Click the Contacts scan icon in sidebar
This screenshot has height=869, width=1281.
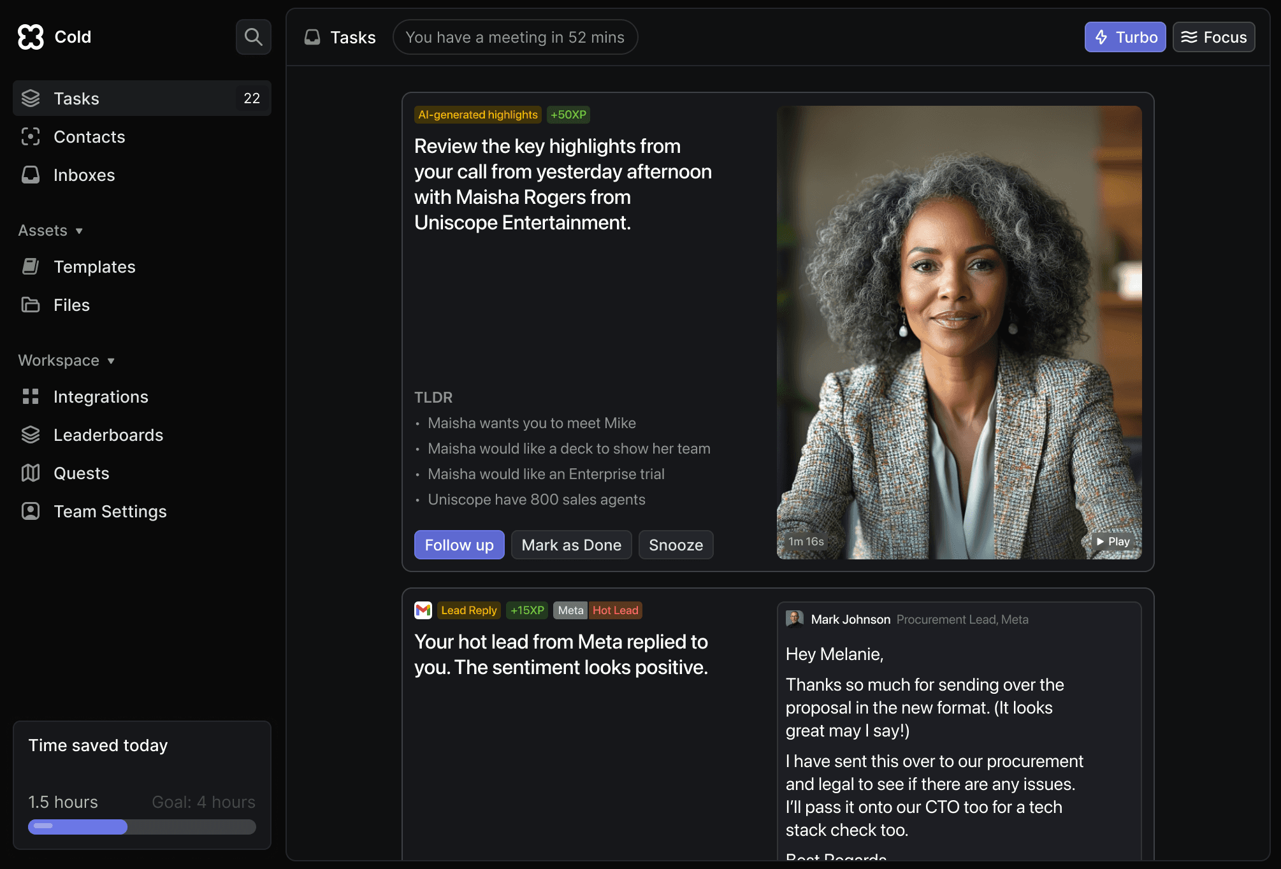pyautogui.click(x=31, y=136)
